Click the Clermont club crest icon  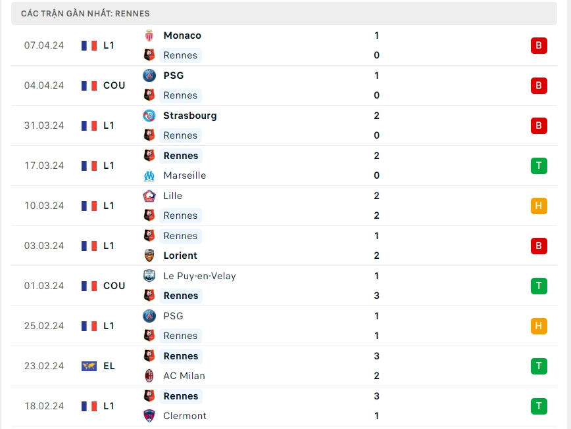pyautogui.click(x=149, y=416)
